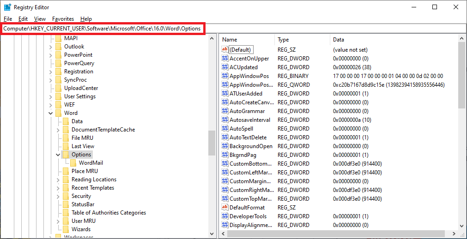The height and width of the screenshot is (239, 467).
Task: Click the values pane scroll right arrow
Action: click(454, 233)
